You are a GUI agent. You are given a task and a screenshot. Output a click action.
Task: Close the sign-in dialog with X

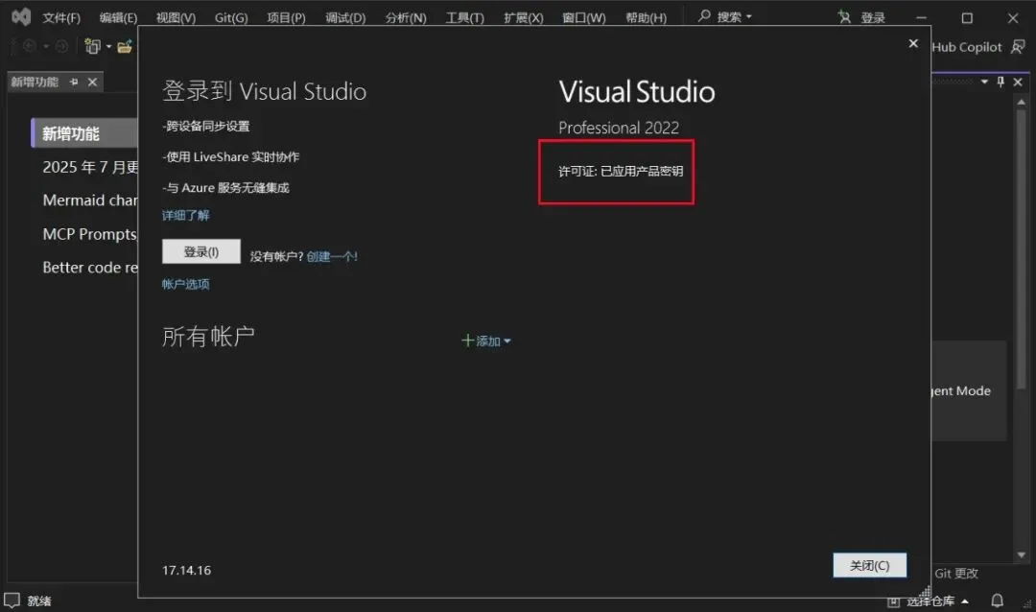point(913,43)
